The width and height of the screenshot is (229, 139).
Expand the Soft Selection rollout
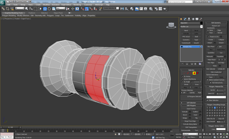(x=191, y=103)
